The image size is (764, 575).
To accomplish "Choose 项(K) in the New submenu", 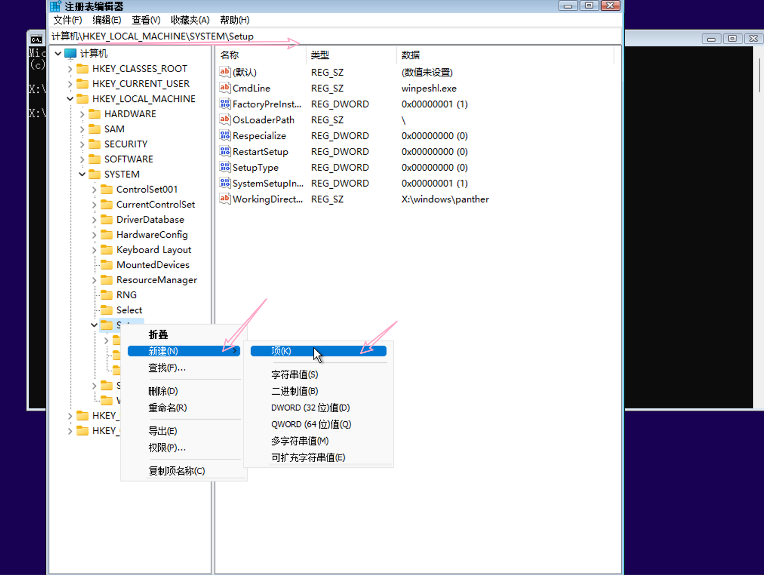I will point(281,351).
